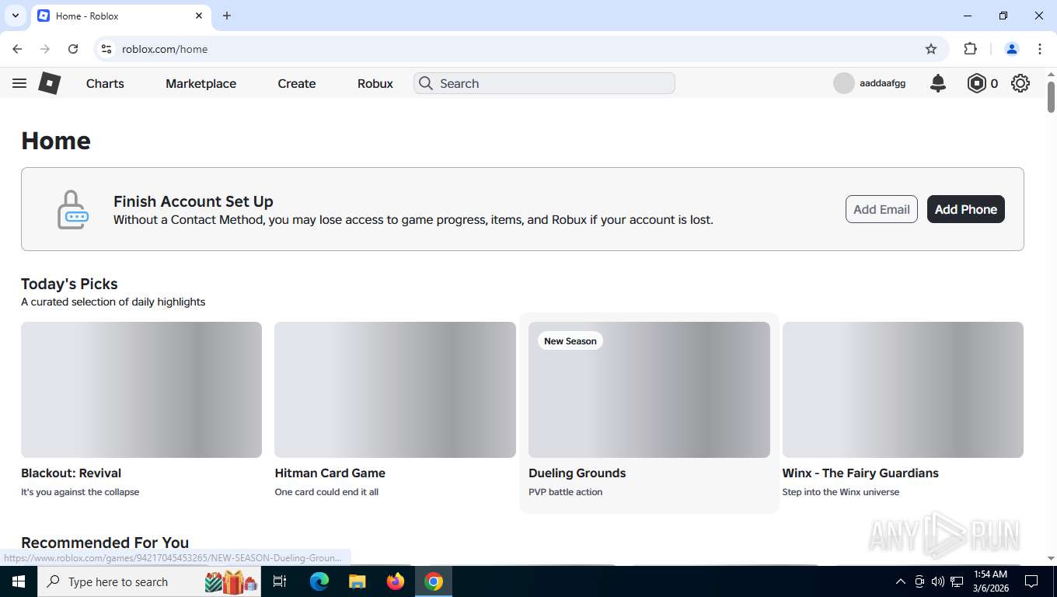Click the Hitman Card Game thumbnail

(x=395, y=389)
